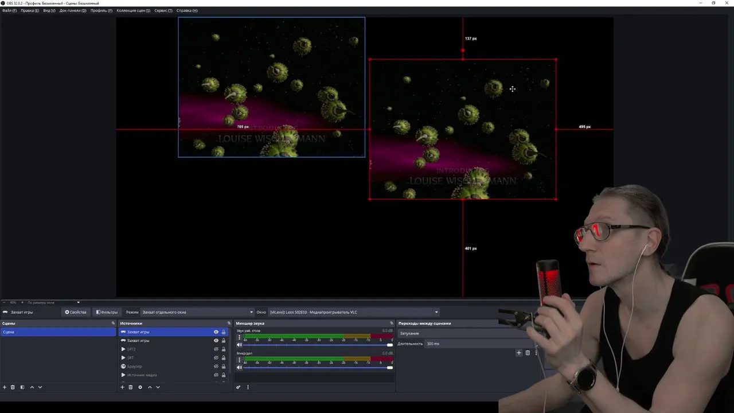Adjust the Звук раб. стола volume slider
The width and height of the screenshot is (734, 413).
318,345
